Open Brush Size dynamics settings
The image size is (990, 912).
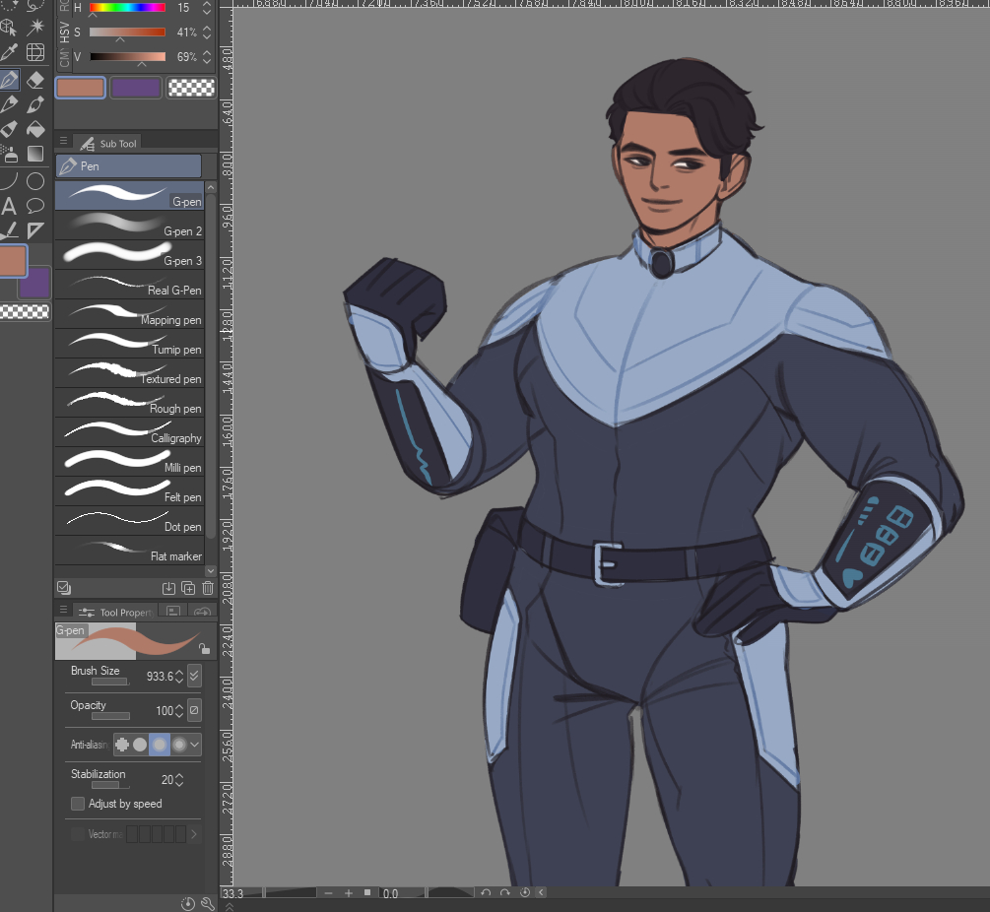tap(194, 676)
